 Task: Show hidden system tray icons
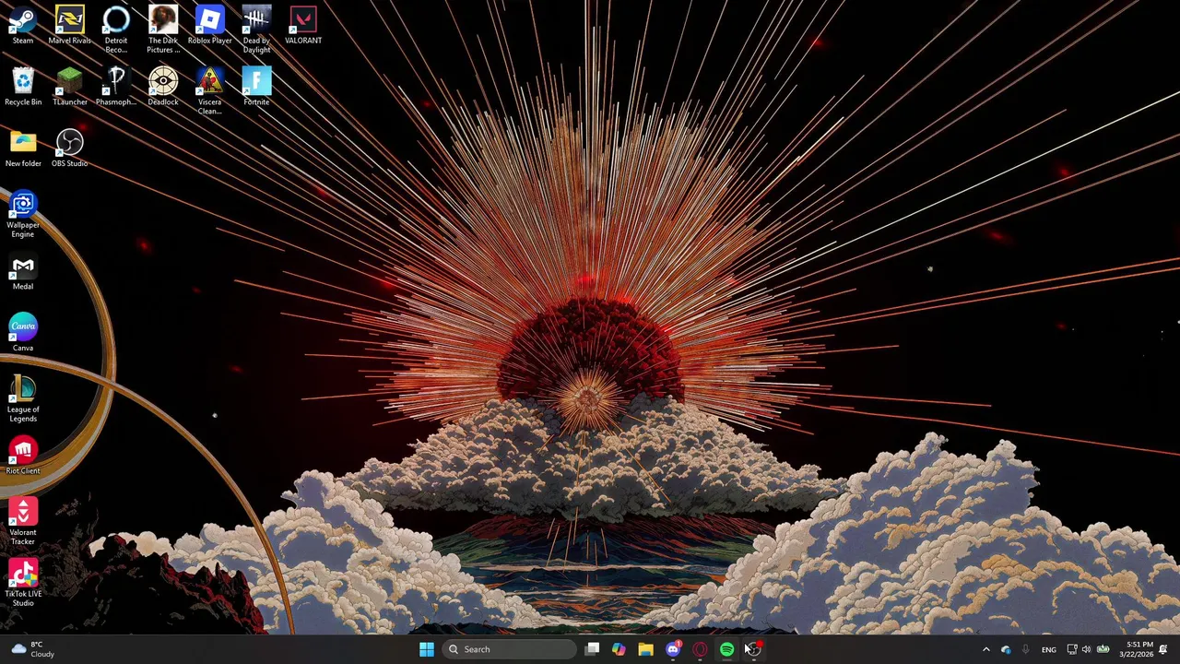click(985, 649)
